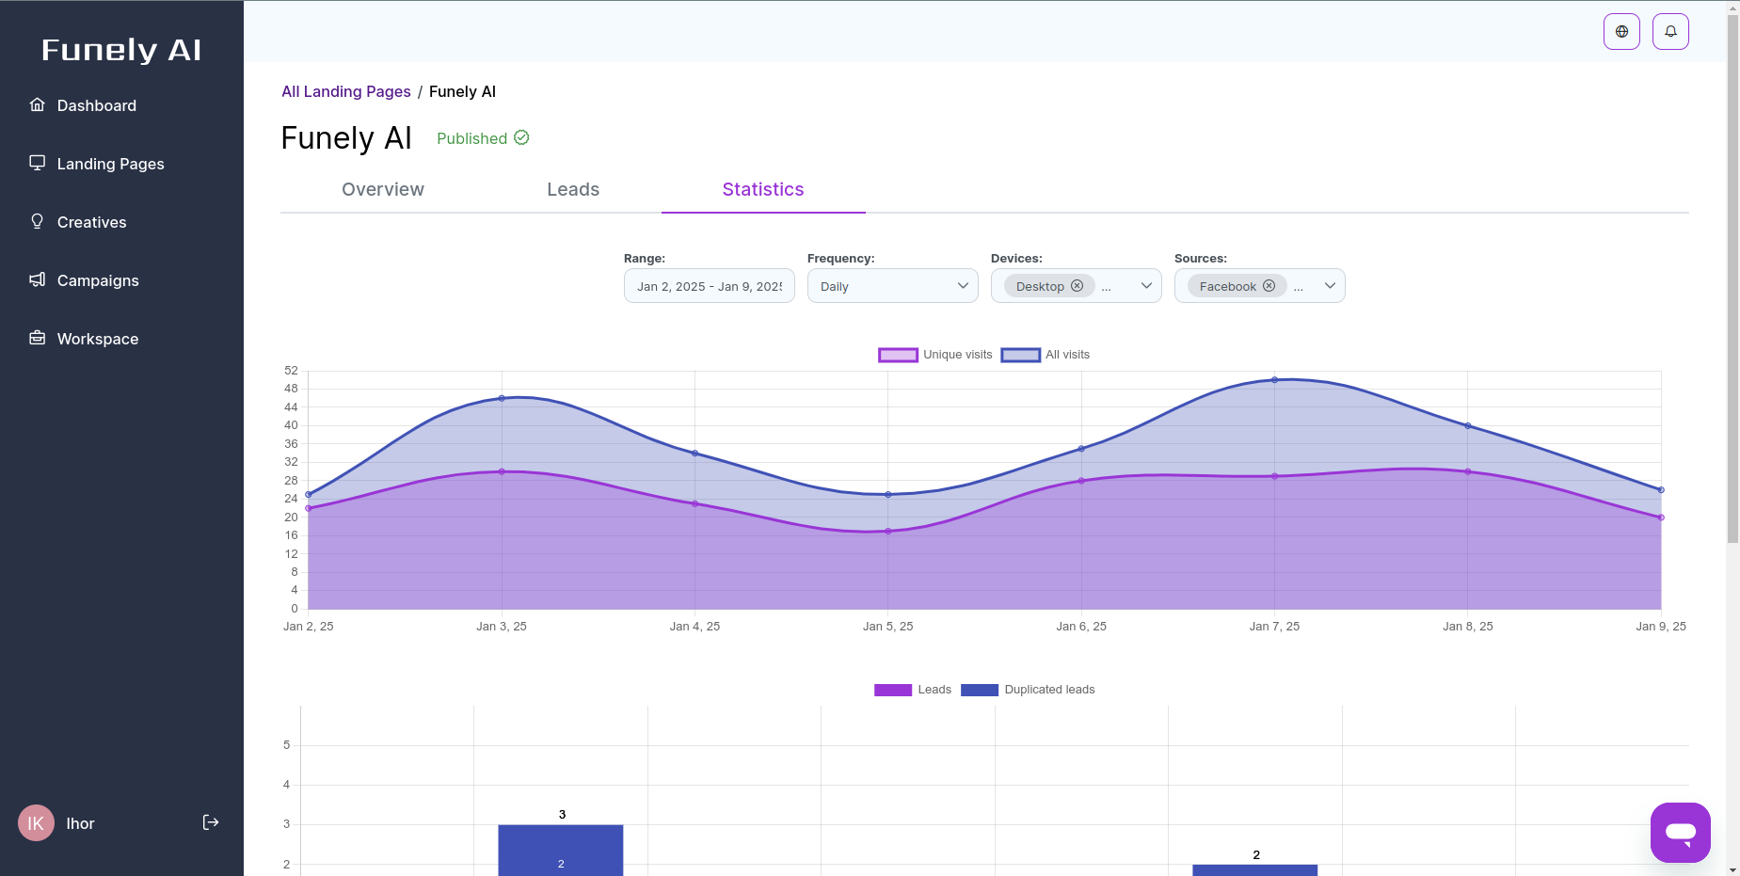Click the All visits point on Jan 6, 25
The height and width of the screenshot is (876, 1740).
pyautogui.click(x=1081, y=449)
